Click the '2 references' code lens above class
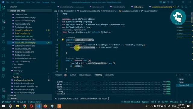This screenshot has width=193, height=109. pyautogui.click(x=66, y=30)
